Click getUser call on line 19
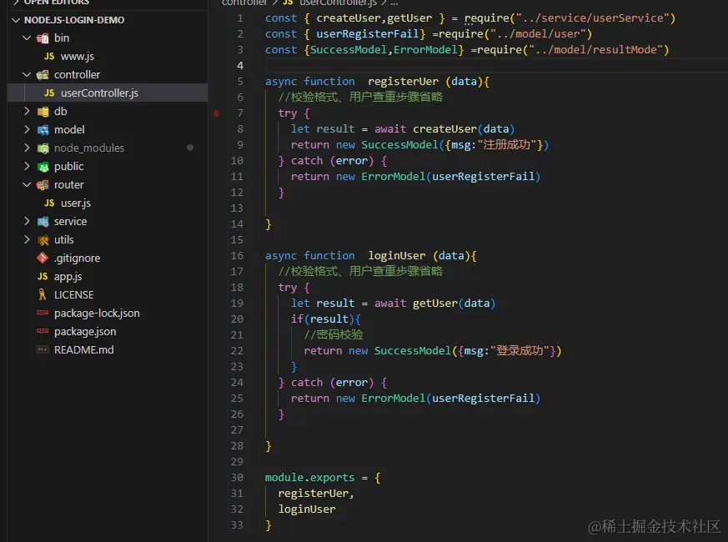728x542 pixels. click(435, 303)
